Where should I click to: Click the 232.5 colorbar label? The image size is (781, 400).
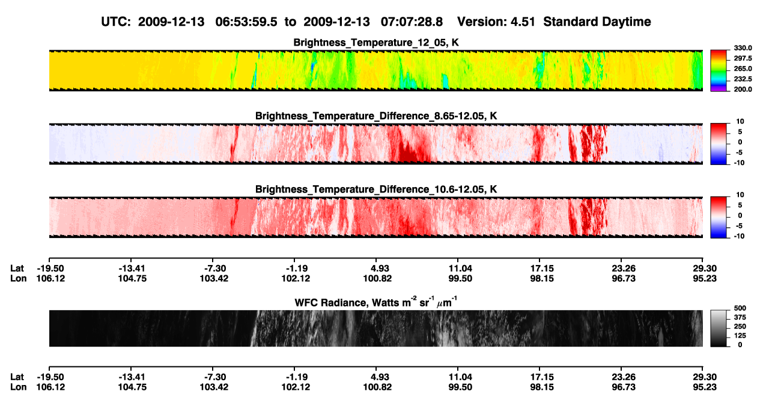click(744, 79)
